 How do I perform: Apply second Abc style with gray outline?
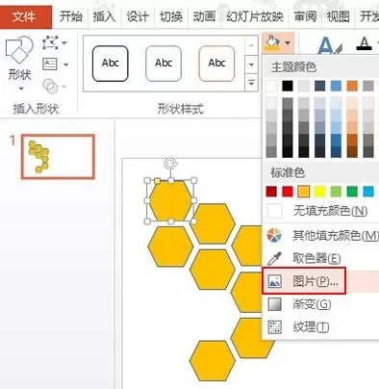pyautogui.click(x=164, y=64)
